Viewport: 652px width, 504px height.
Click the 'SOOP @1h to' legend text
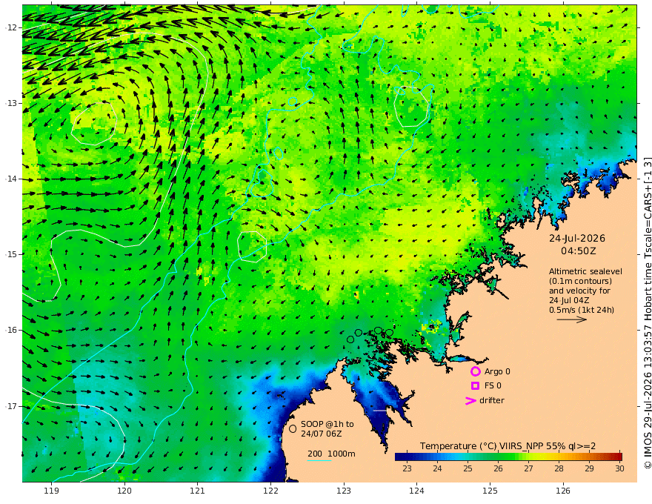(x=327, y=424)
